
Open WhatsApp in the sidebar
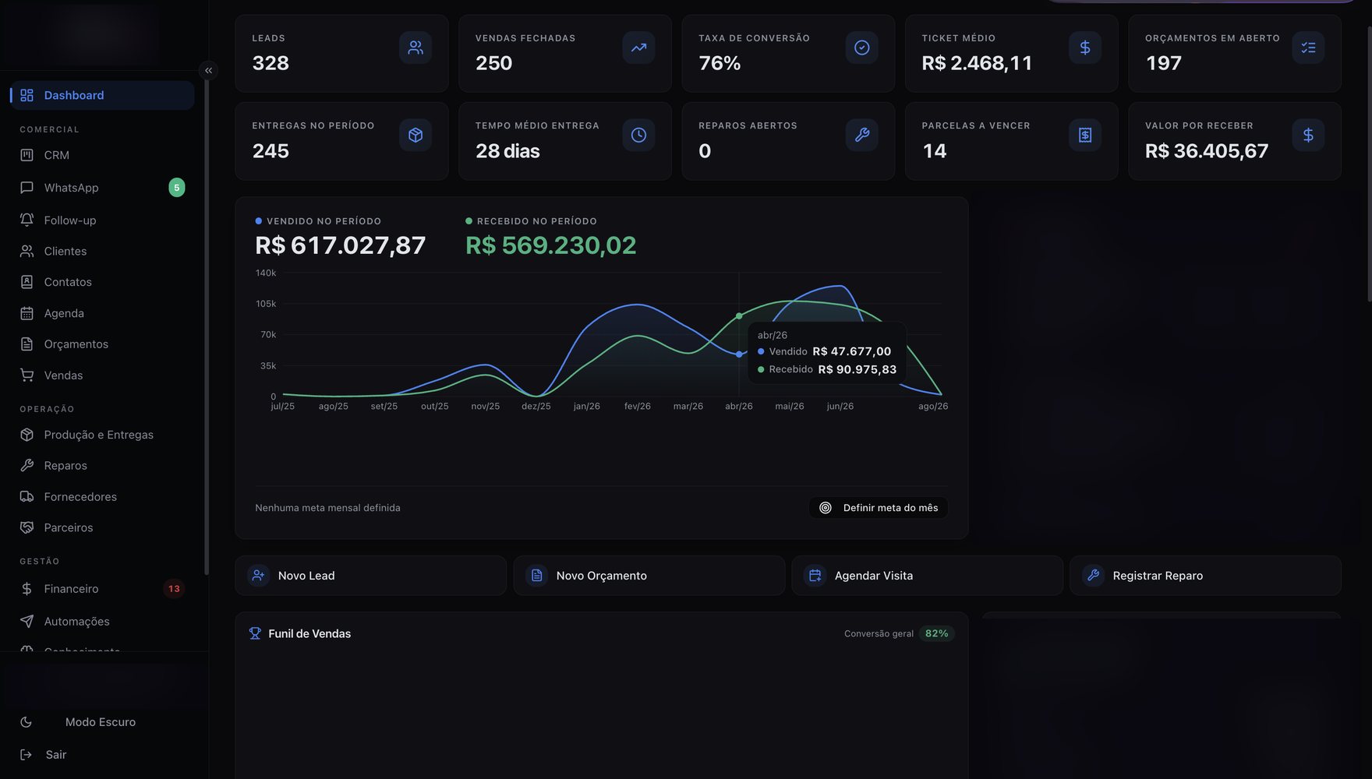pos(102,188)
